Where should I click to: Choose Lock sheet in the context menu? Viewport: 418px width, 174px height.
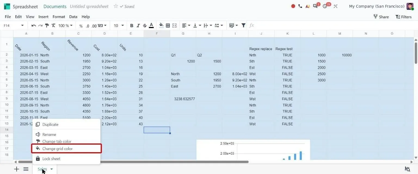[x=66, y=159]
